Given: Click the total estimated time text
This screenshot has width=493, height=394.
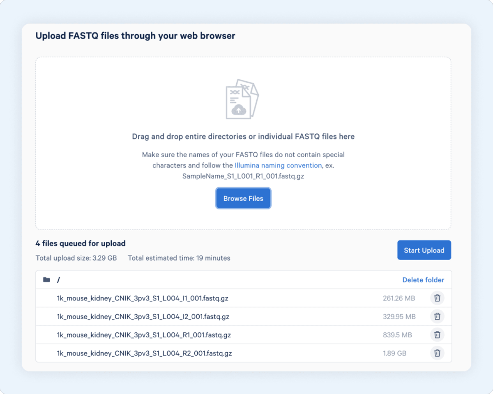Looking at the screenshot, I should 179,258.
